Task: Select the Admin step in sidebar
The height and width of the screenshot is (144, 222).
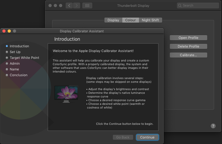Action: [13, 64]
